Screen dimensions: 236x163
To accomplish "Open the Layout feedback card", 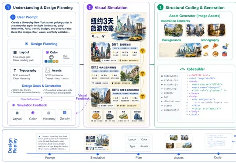I will pos(17,116).
